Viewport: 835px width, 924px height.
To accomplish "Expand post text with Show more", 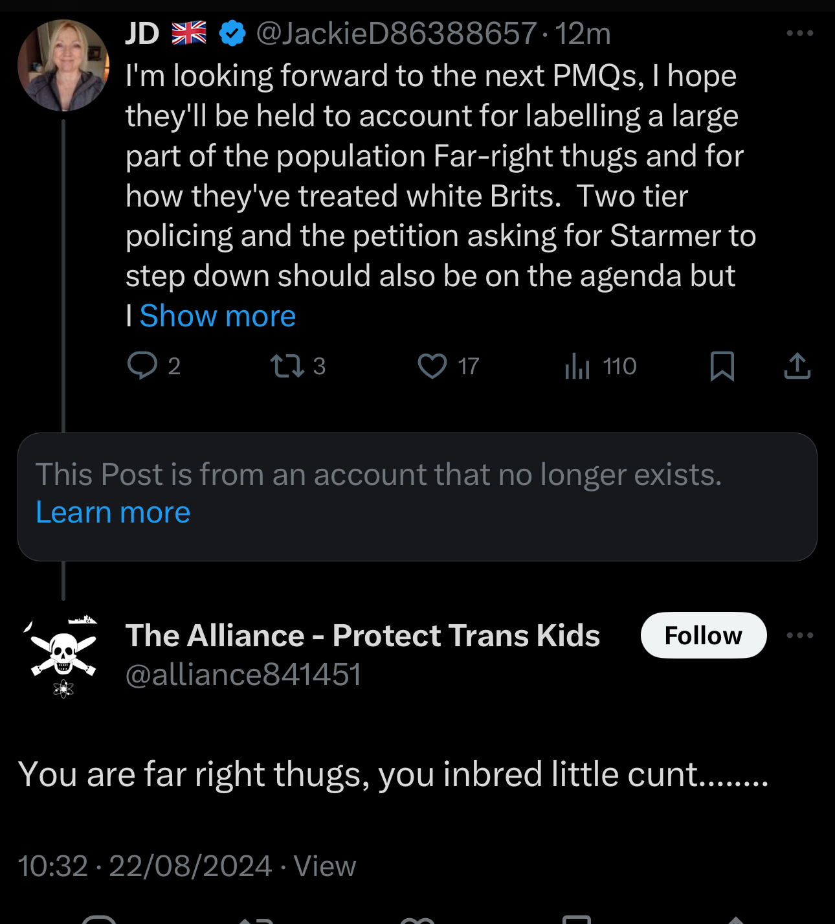I will point(217,317).
